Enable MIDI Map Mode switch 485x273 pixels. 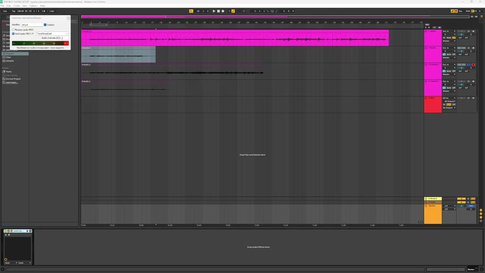[468, 11]
